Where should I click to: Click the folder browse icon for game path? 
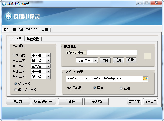pyautogui.click(x=145, y=79)
